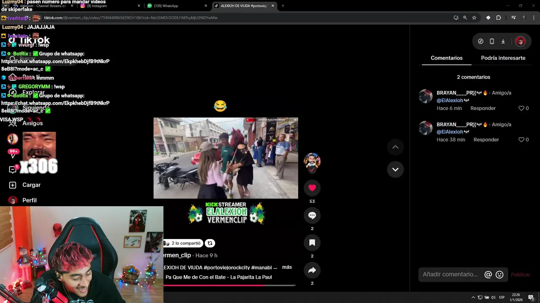Open the tag-shaped extension icon

click(x=488, y=18)
